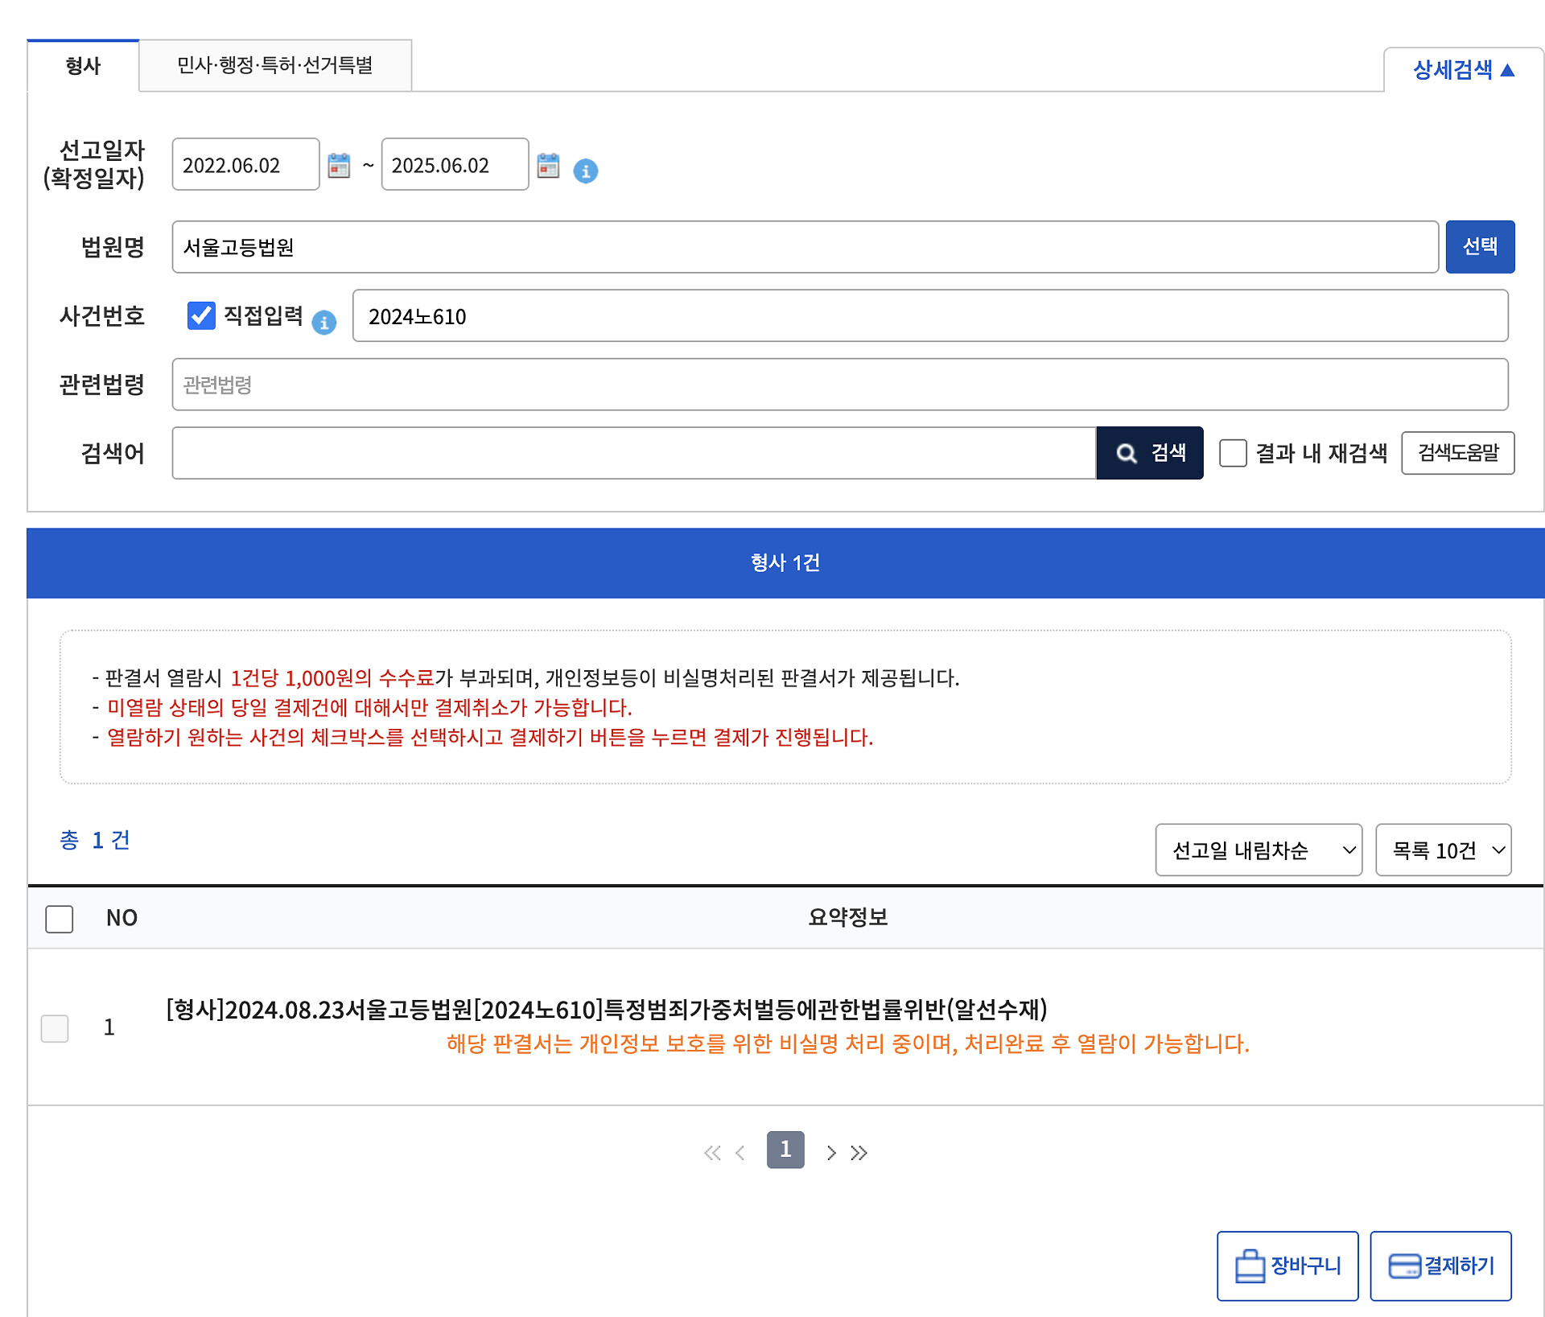Go to previous page arrow in pagination
This screenshot has width=1545, height=1317.
[740, 1153]
